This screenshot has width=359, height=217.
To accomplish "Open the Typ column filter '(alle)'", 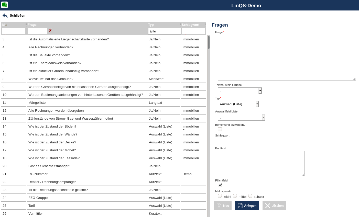I will [164, 31].
